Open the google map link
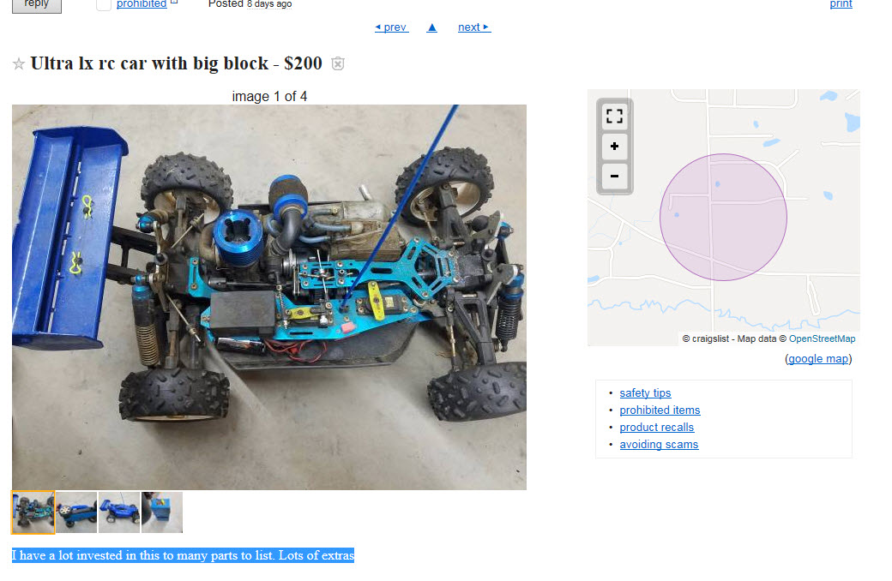This screenshot has width=892, height=581. 818,359
